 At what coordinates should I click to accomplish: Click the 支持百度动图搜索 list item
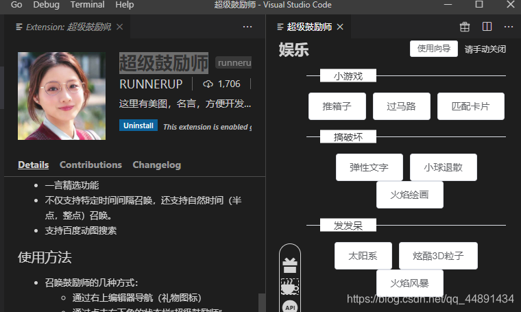coord(81,230)
